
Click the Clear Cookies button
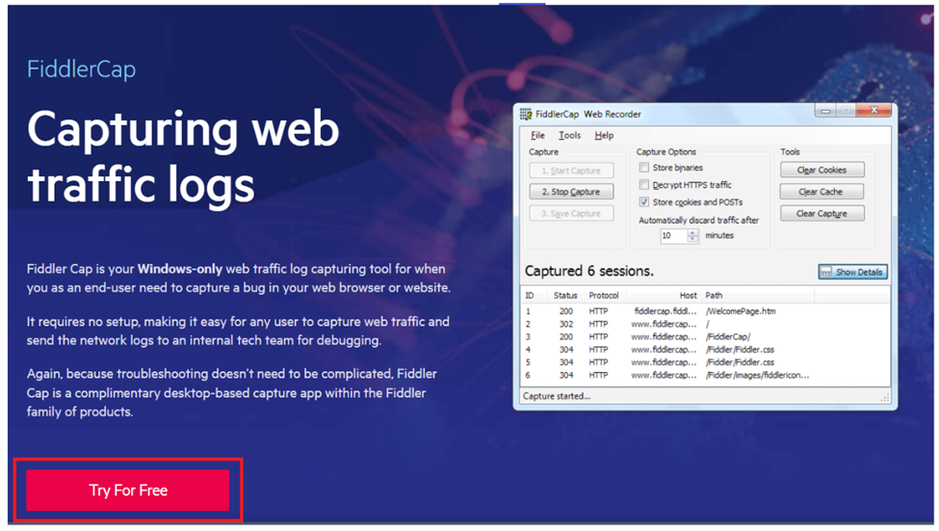tap(822, 170)
